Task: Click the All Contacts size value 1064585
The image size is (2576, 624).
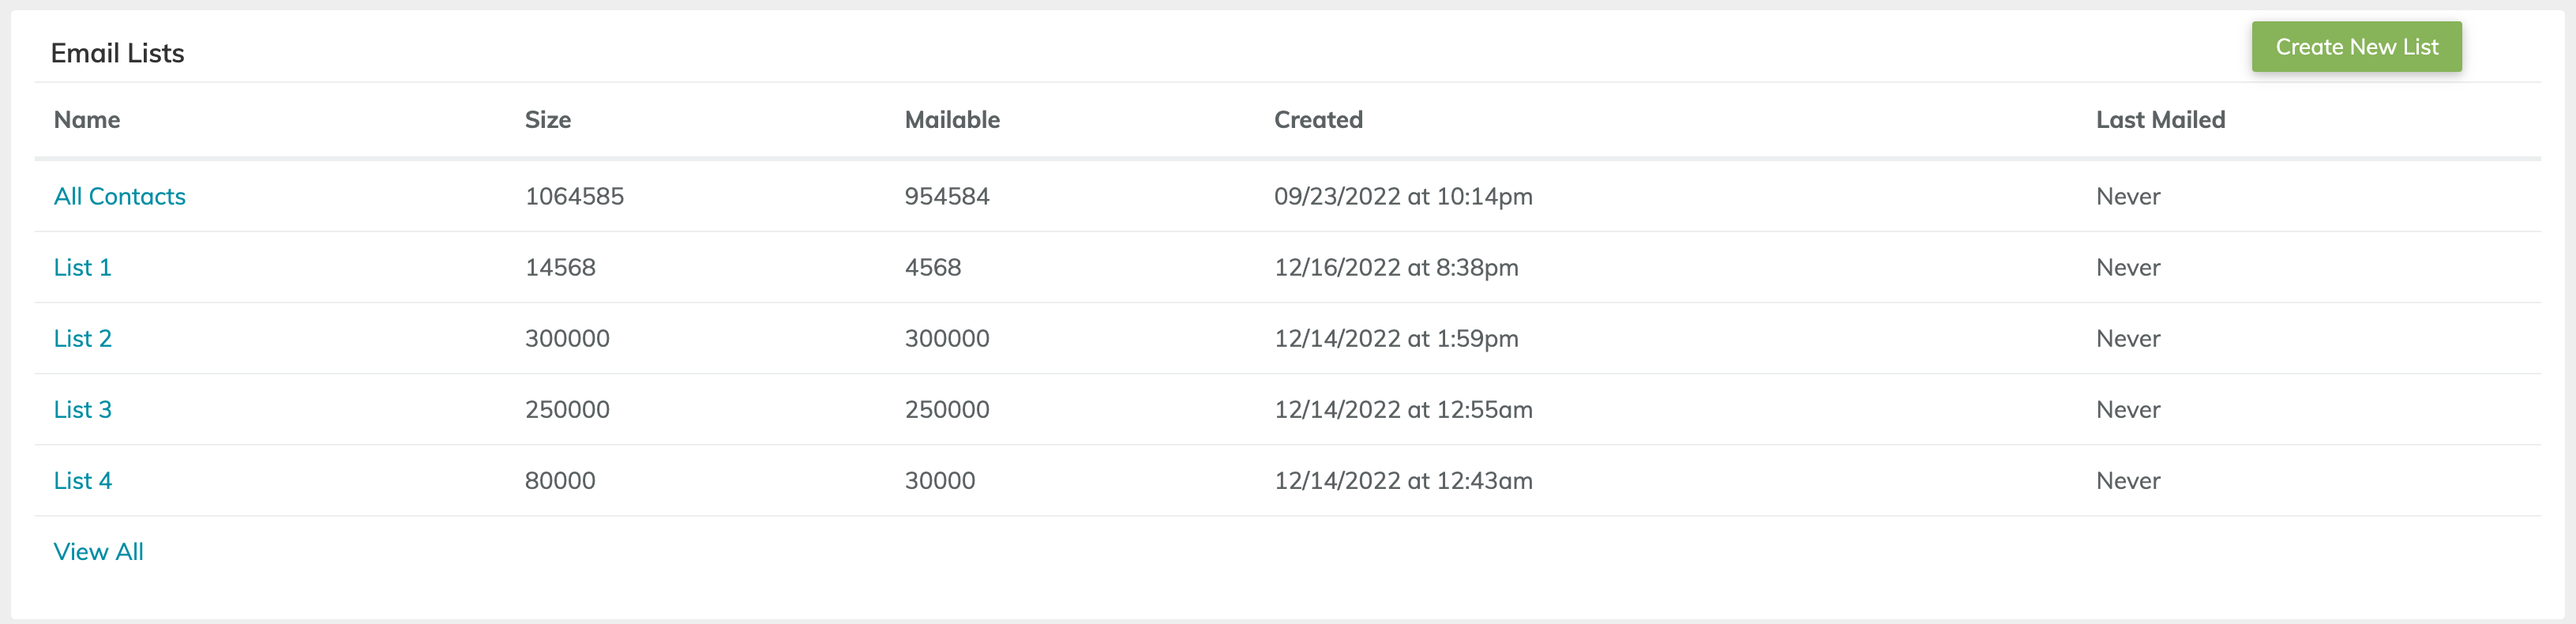Action: coord(574,196)
